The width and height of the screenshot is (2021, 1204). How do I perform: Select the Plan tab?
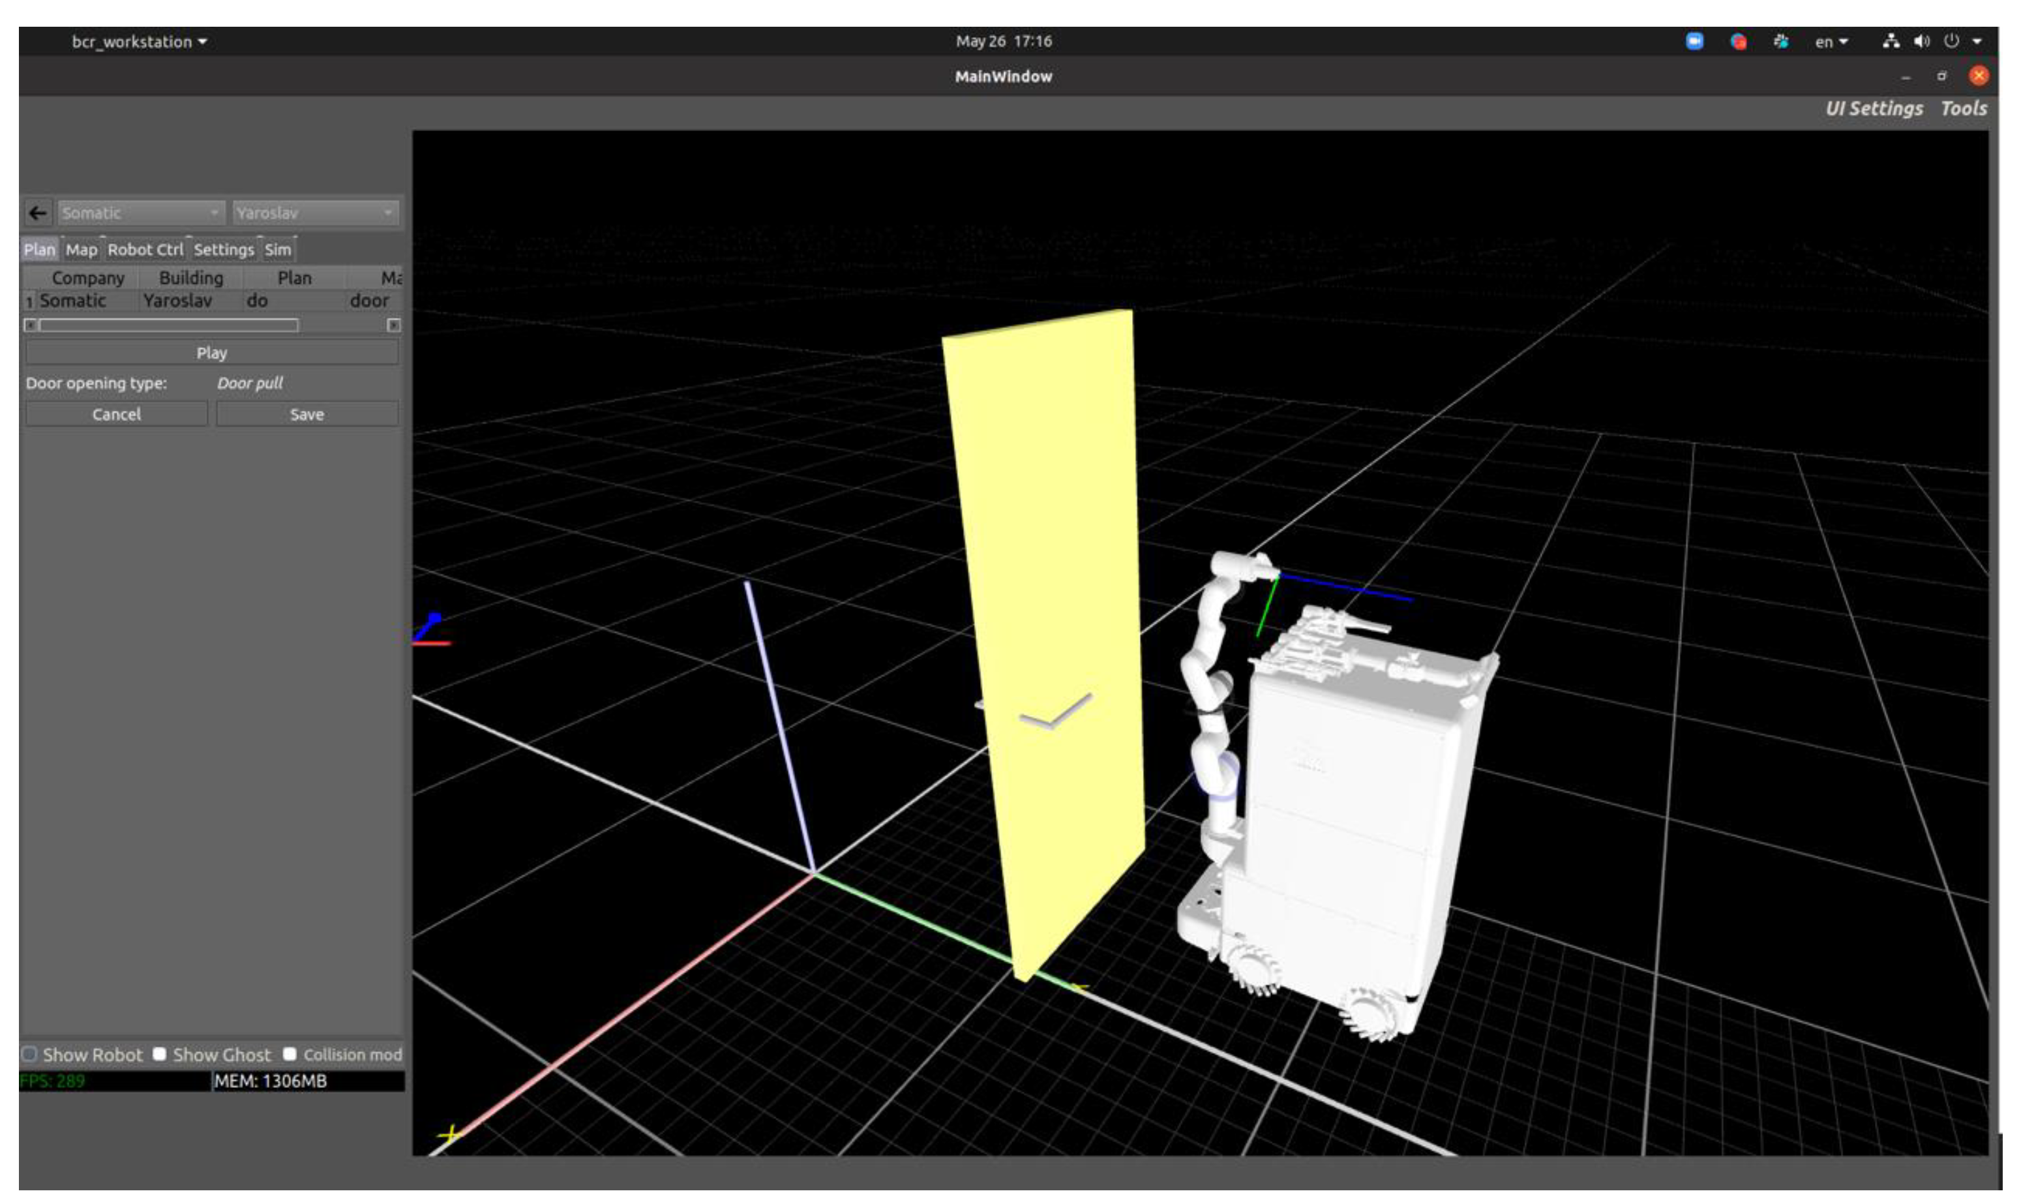coord(40,250)
